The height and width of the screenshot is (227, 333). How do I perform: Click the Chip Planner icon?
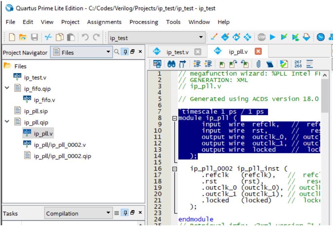pyautogui.click(x=247, y=37)
